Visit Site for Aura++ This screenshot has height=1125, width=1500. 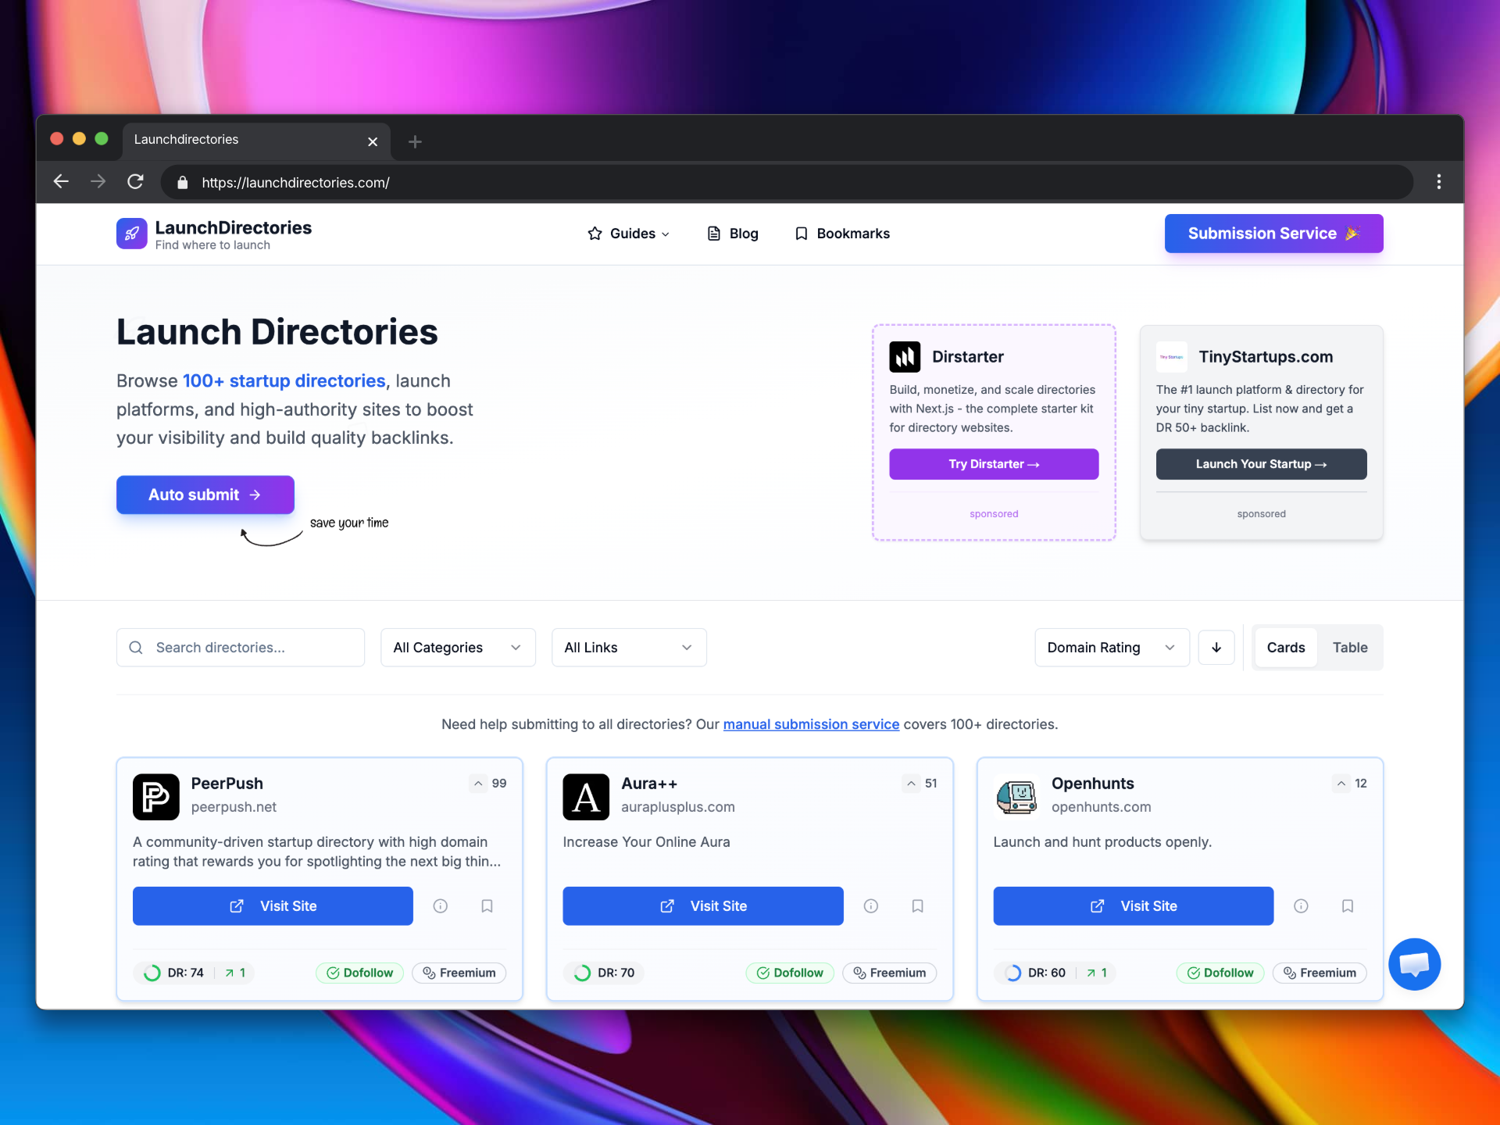pos(703,906)
